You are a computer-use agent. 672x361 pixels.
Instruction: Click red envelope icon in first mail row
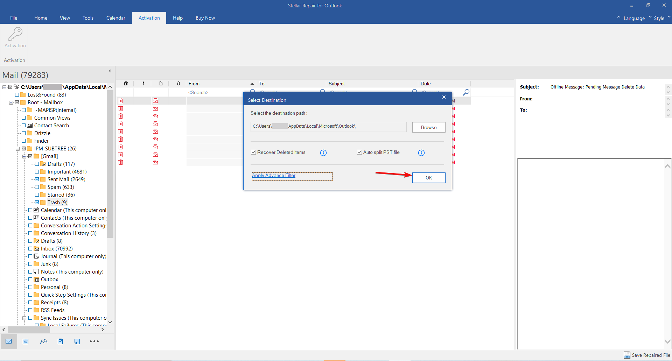click(x=155, y=101)
